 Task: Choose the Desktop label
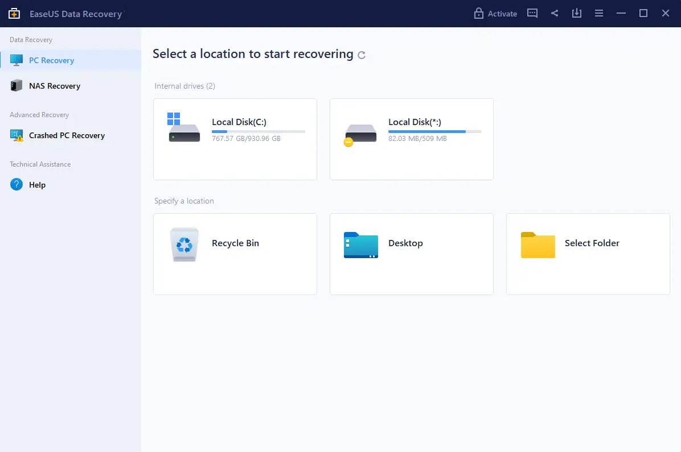pyautogui.click(x=405, y=243)
